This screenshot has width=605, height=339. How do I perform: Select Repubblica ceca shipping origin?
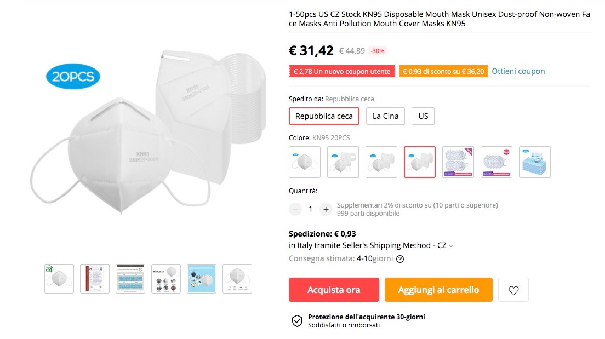(324, 116)
